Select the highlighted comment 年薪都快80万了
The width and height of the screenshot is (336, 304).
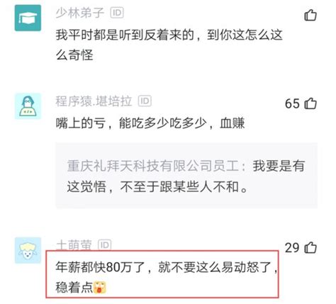tap(162, 274)
